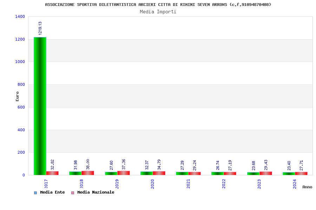
Task: Click the red 2019 bar
Action: [x=124, y=173]
